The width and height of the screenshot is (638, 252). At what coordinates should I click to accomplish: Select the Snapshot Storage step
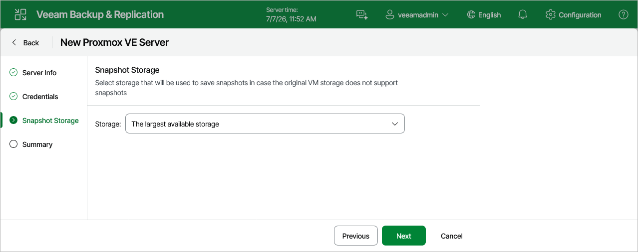click(50, 121)
